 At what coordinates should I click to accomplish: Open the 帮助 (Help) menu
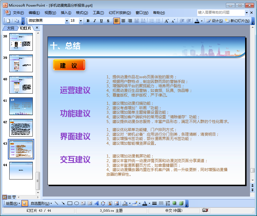coord(159,13)
